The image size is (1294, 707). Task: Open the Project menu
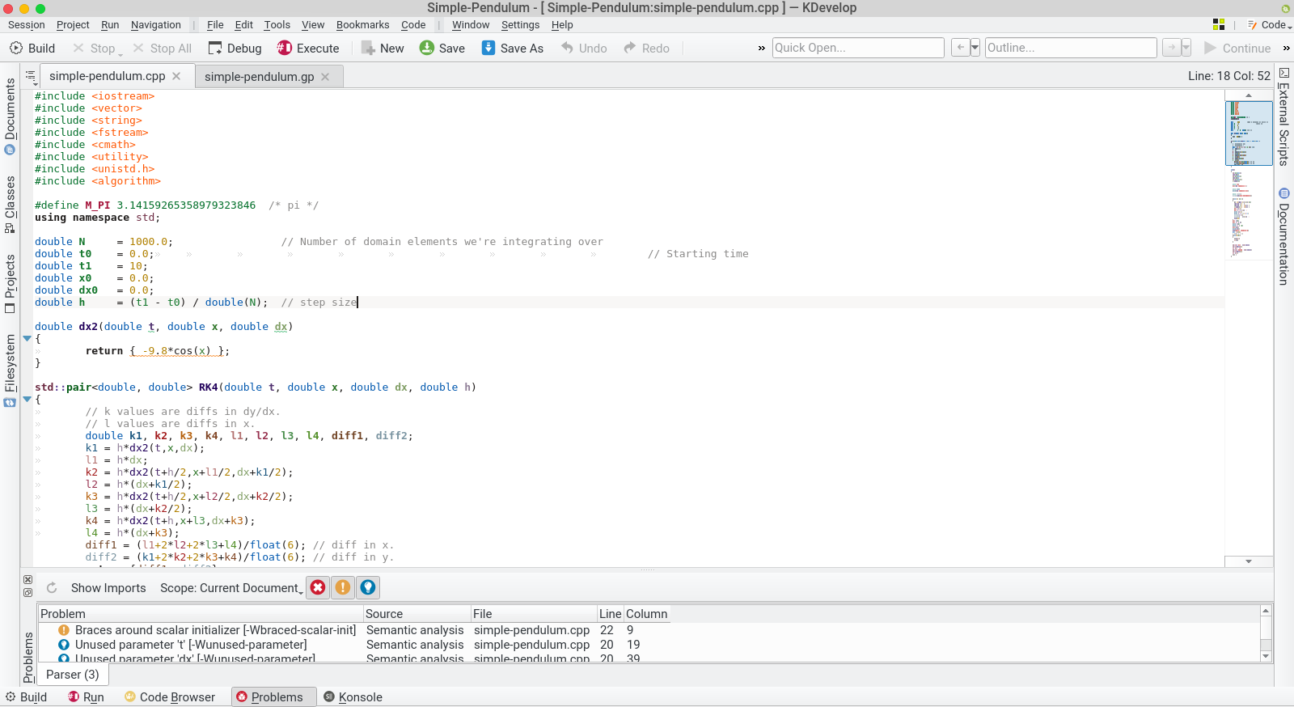coord(73,25)
